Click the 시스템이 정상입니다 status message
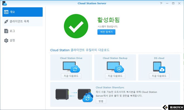The width and height of the screenshot is (184, 110). [x=108, y=27]
